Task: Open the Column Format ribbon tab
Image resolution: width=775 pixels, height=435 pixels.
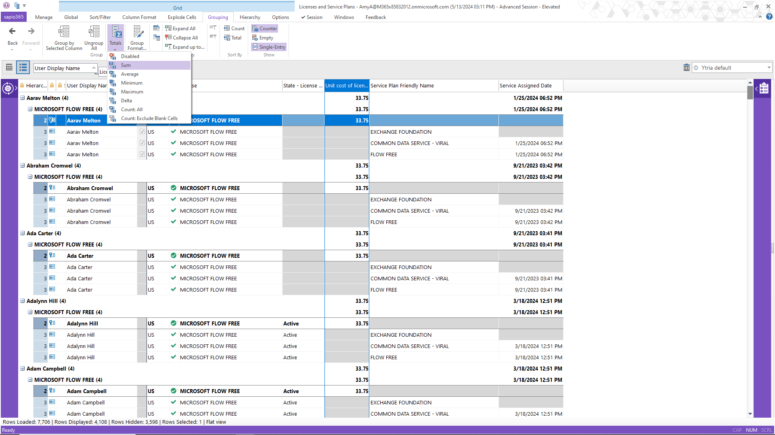Action: point(139,17)
